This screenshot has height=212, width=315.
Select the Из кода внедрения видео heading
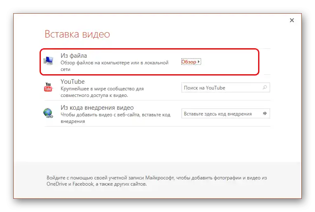(x=97, y=108)
